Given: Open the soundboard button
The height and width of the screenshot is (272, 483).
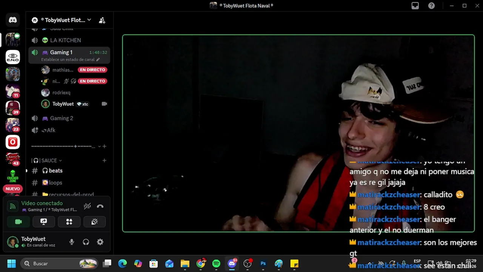Looking at the screenshot, I should click(x=94, y=222).
